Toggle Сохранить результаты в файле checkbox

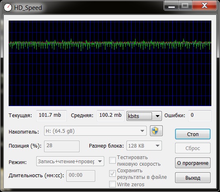(x=112, y=173)
